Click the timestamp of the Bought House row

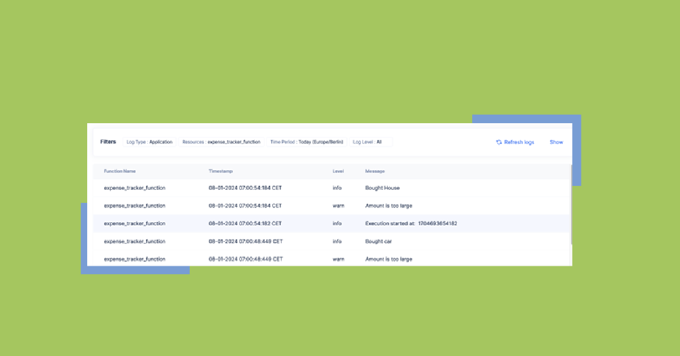[x=245, y=188]
